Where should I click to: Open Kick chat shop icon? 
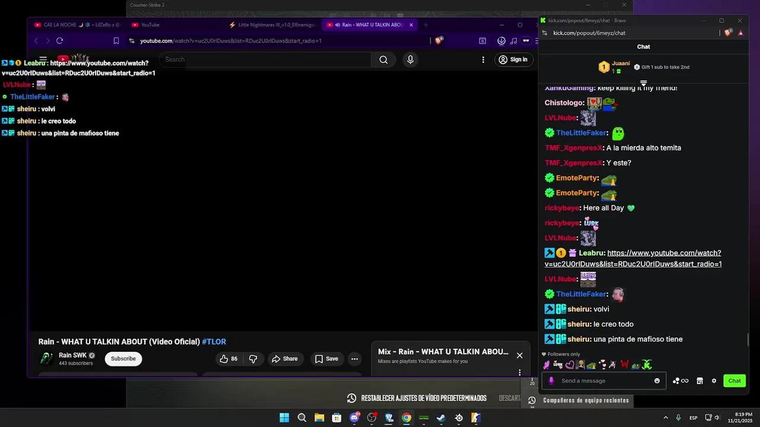tap(699, 381)
